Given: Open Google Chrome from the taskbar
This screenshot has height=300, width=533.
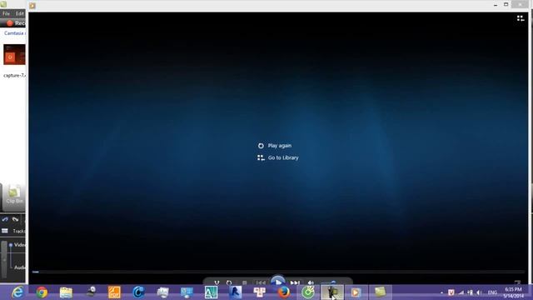Looking at the screenshot, I should pos(42,292).
